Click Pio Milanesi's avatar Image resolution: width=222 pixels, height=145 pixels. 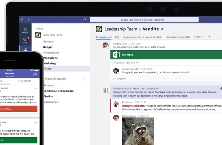(x=116, y=104)
